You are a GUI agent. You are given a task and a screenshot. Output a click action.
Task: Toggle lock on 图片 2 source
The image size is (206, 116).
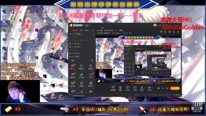click(73, 56)
